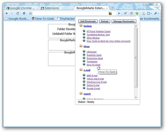Viewport: 166px width, 132px height.
Task: Switch to the Extensions tab
Action: pyautogui.click(x=52, y=8)
